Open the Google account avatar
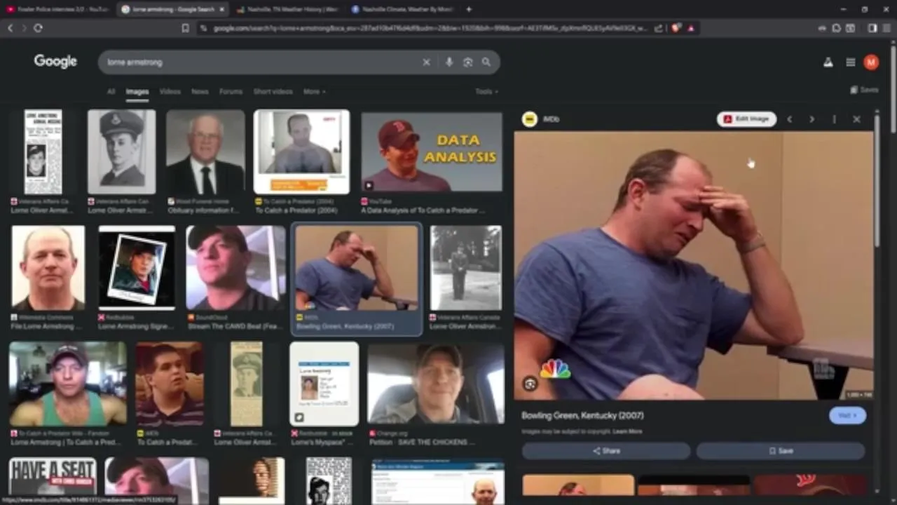Screen dimensions: 897x505 [x=871, y=62]
